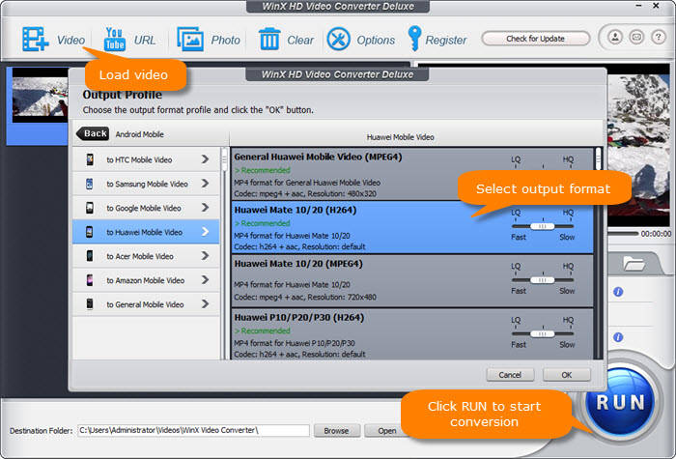This screenshot has width=676, height=459.
Task: Expand the Acer Mobile Video chevron
Action: click(x=205, y=256)
